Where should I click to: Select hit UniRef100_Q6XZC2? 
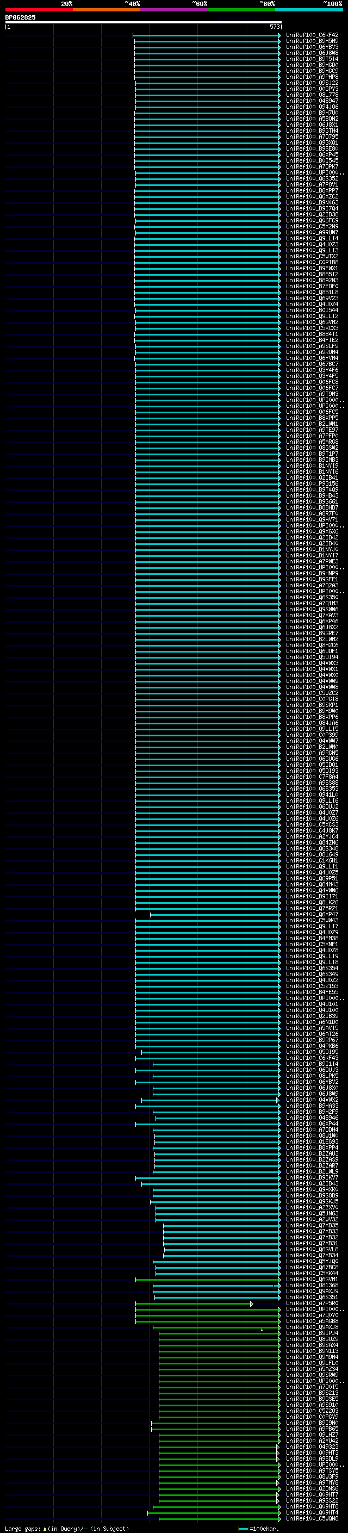[312, 196]
